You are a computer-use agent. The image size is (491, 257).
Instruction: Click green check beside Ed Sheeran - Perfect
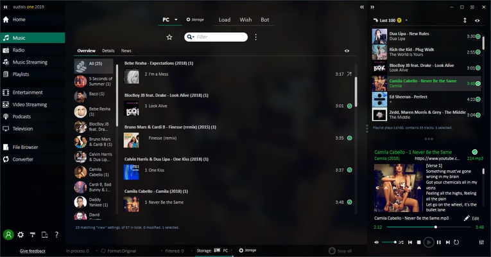(478, 100)
